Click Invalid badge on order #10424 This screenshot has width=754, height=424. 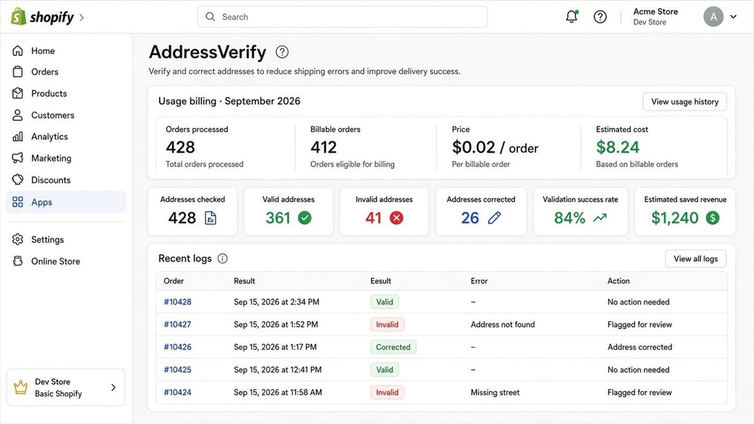[387, 392]
